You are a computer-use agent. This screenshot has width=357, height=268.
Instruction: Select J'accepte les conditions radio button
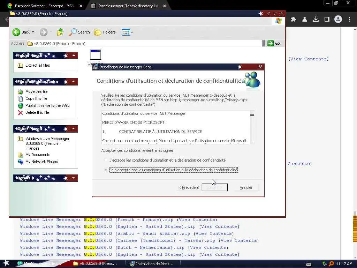click(106, 160)
